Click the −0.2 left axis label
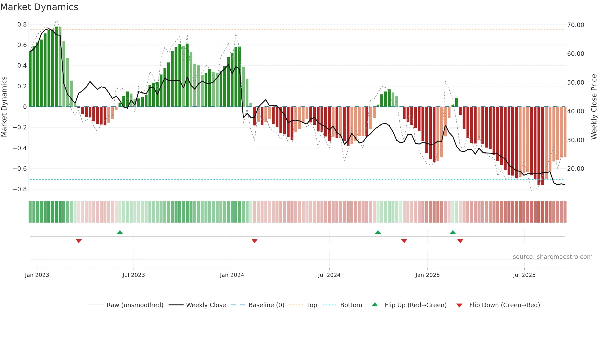 [x=20, y=127]
